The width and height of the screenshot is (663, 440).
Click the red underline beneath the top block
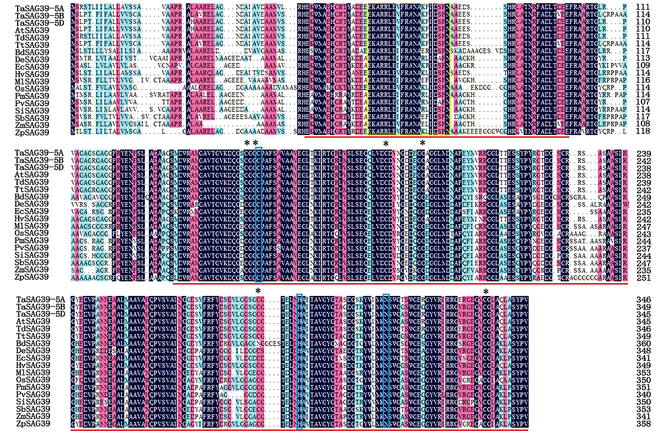coord(436,138)
